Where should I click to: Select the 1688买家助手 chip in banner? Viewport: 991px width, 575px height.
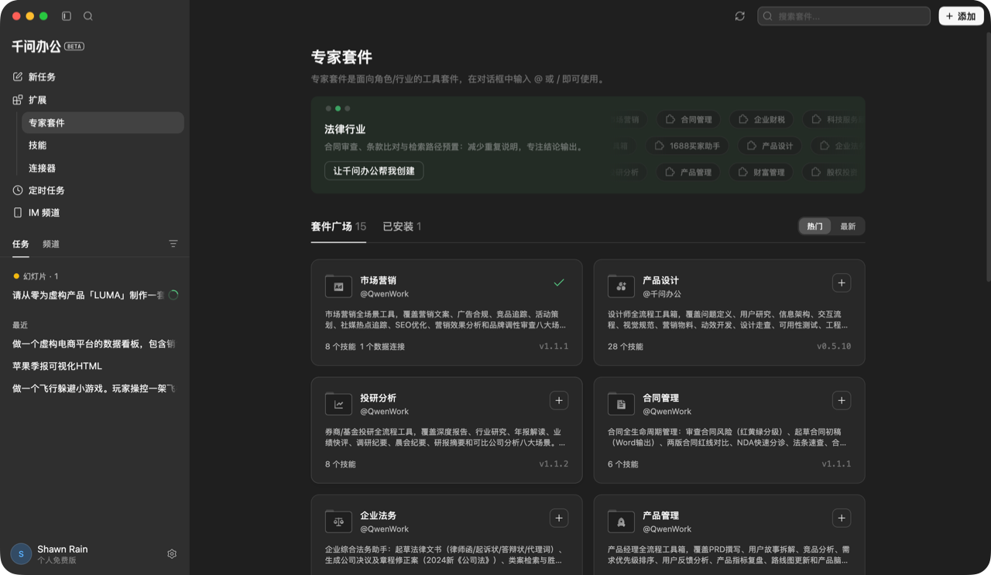[687, 146]
